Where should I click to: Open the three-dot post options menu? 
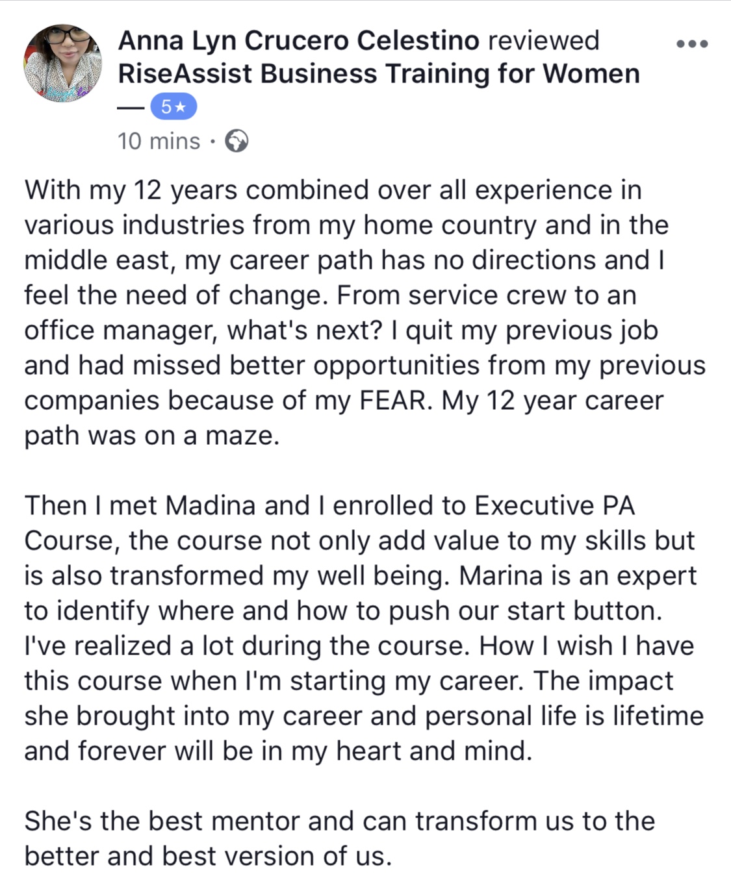pos(691,44)
